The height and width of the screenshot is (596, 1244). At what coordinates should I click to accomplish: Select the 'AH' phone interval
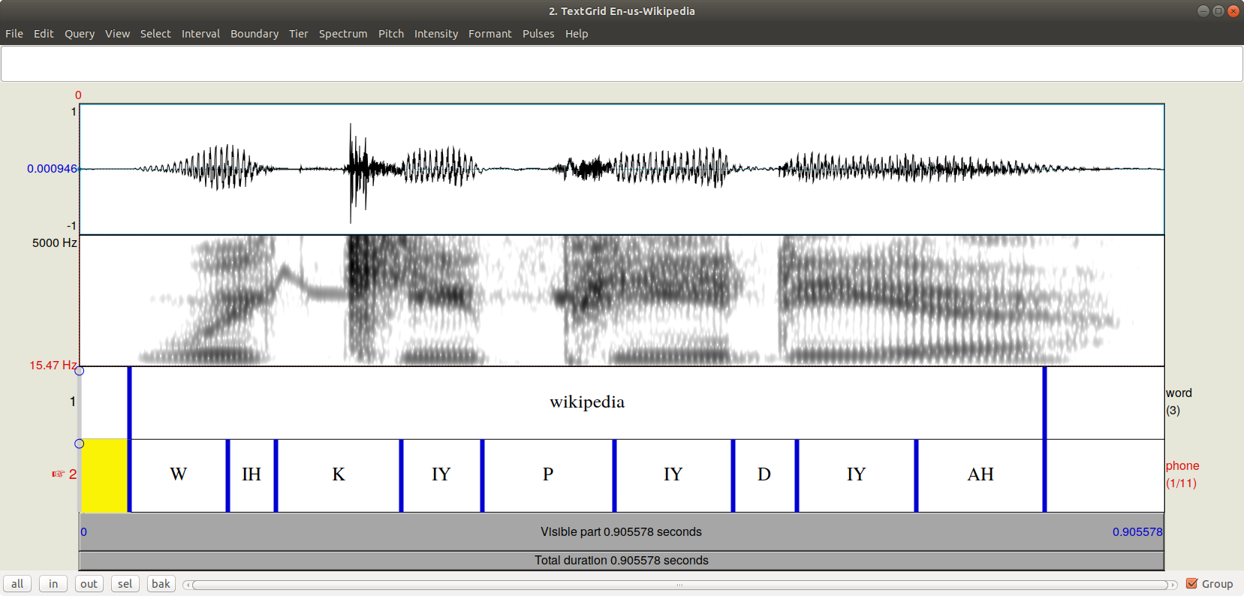point(980,475)
